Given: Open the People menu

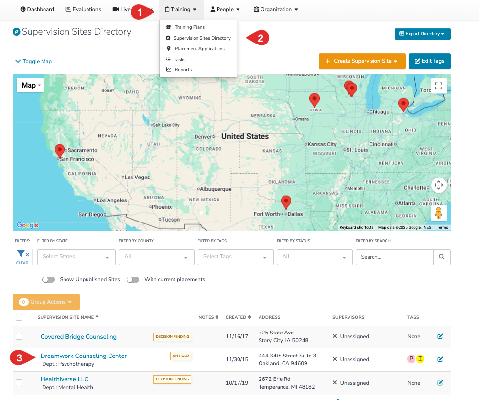Looking at the screenshot, I should (225, 9).
